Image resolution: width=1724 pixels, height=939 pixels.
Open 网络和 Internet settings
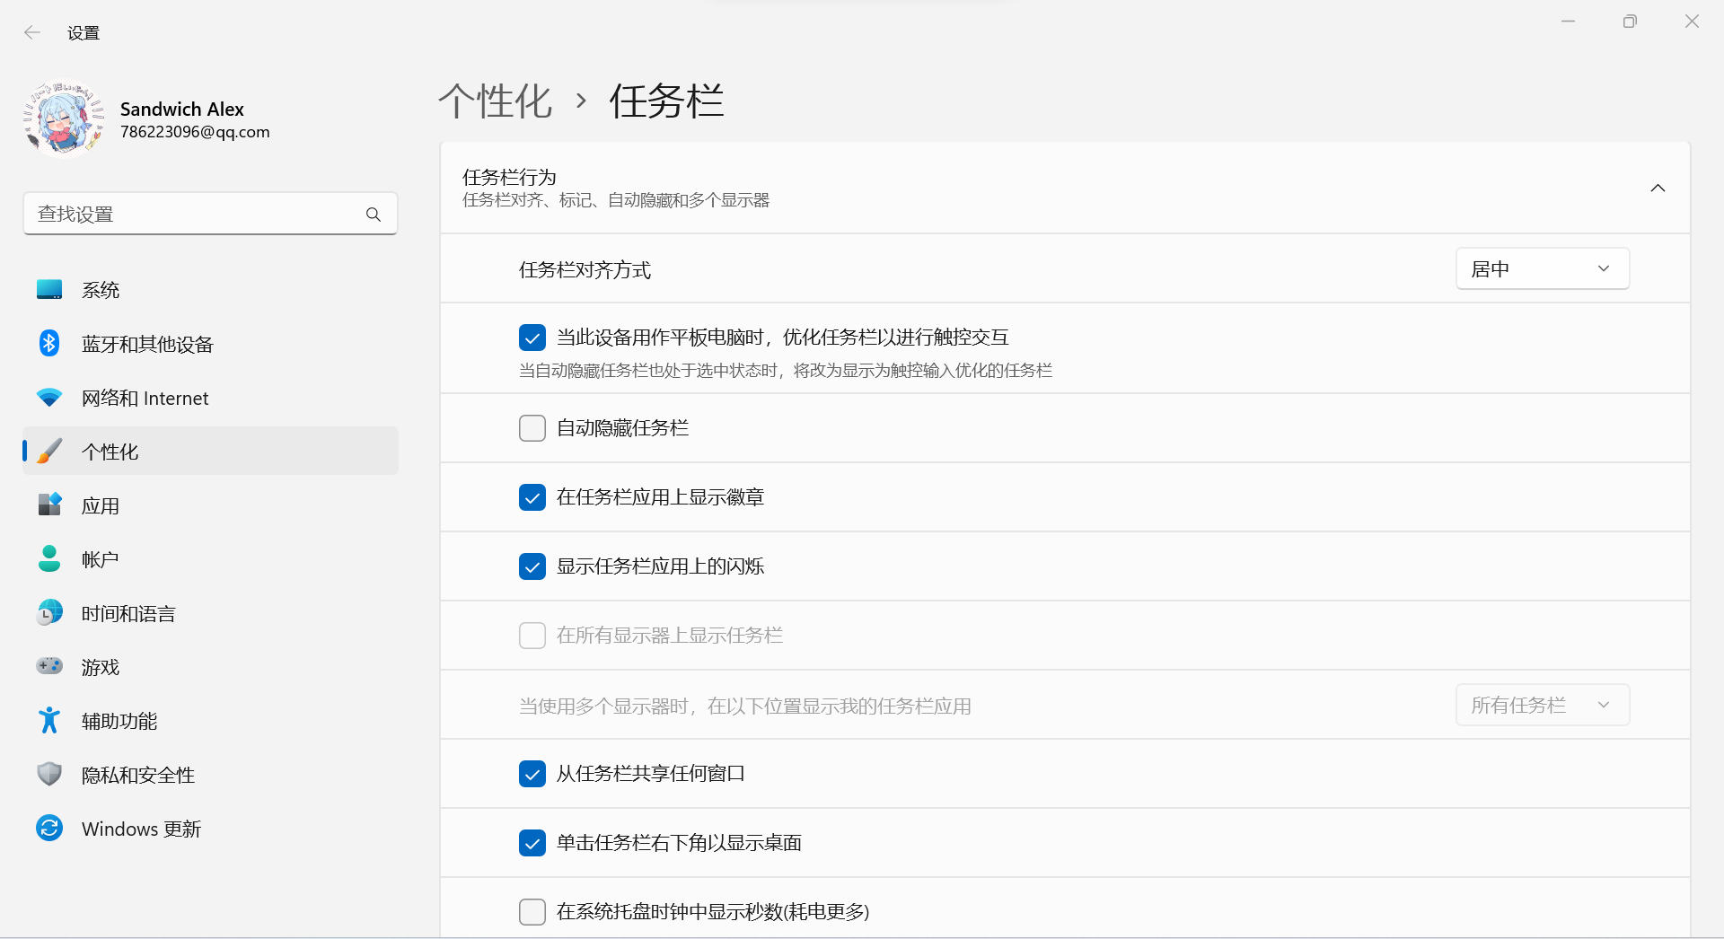(x=145, y=397)
